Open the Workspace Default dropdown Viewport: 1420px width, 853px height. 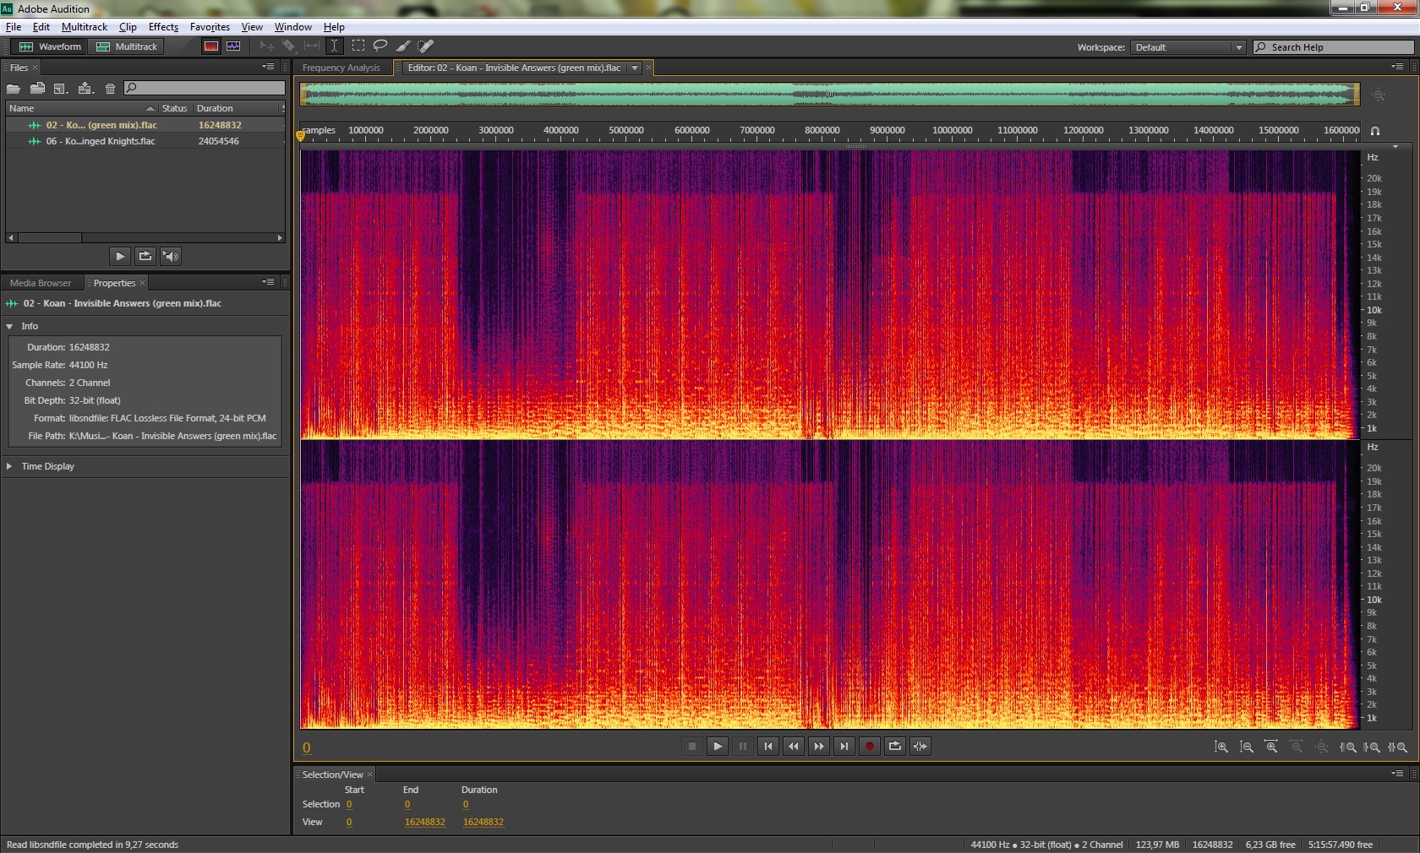point(1188,47)
